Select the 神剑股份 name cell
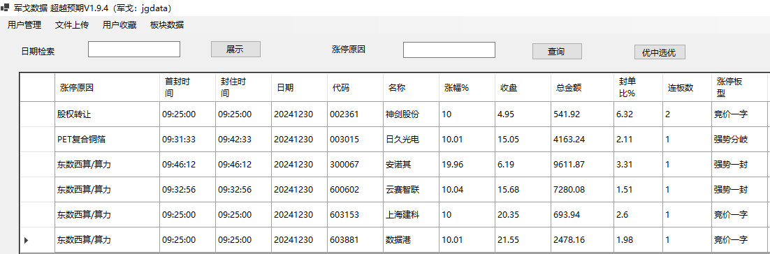The height and width of the screenshot is (254, 770). point(412,114)
